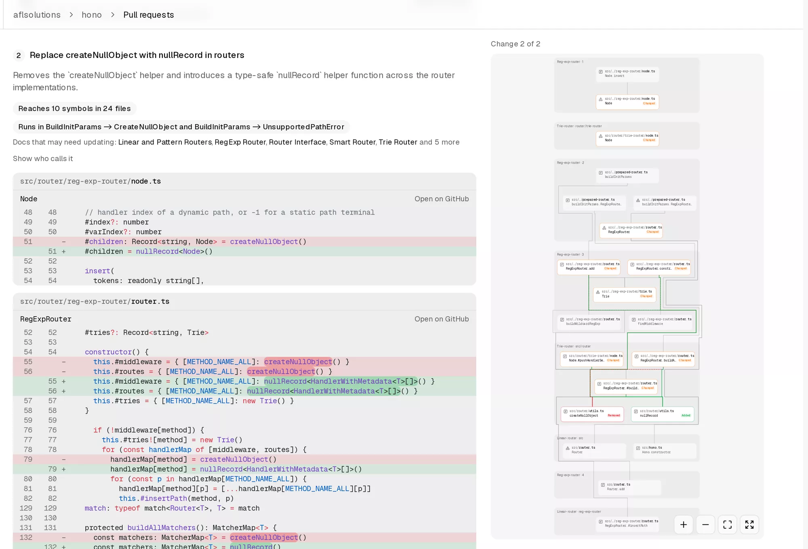The height and width of the screenshot is (549, 808).
Task: Select the buildInitParams graph node in prepared-router.ts
Action: [x=627, y=175]
